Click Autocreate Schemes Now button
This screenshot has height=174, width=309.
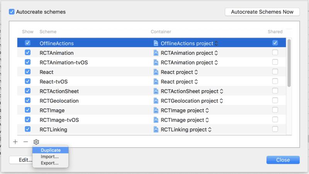tap(262, 12)
